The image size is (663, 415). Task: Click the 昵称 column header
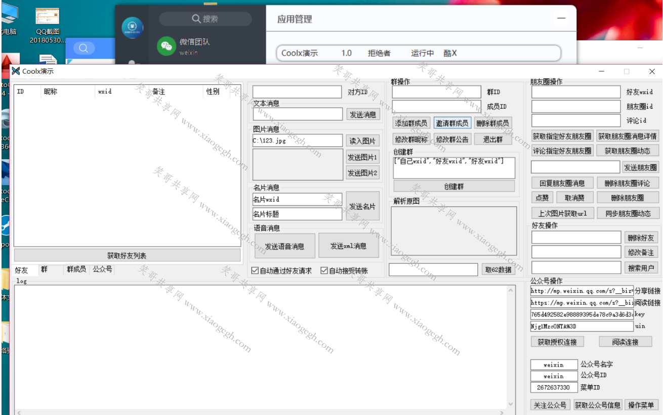(68, 91)
